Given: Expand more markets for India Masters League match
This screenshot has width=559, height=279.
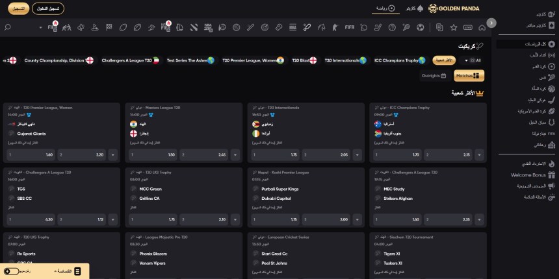Looking at the screenshot, I should [235, 155].
